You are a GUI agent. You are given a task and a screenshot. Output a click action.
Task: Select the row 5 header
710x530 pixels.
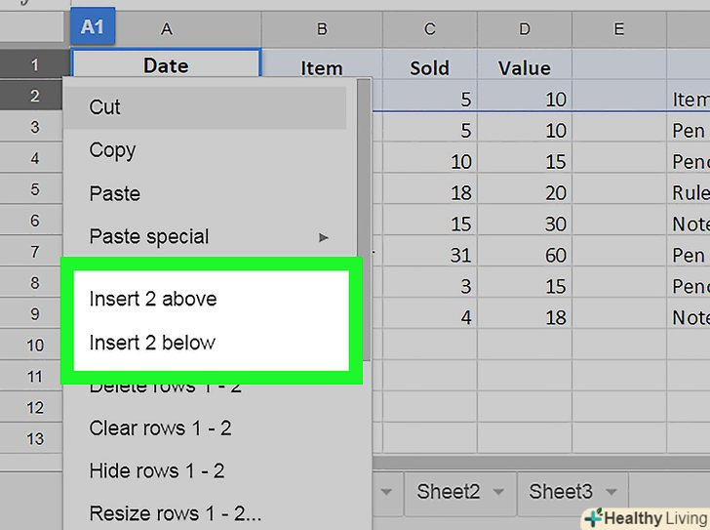point(35,189)
